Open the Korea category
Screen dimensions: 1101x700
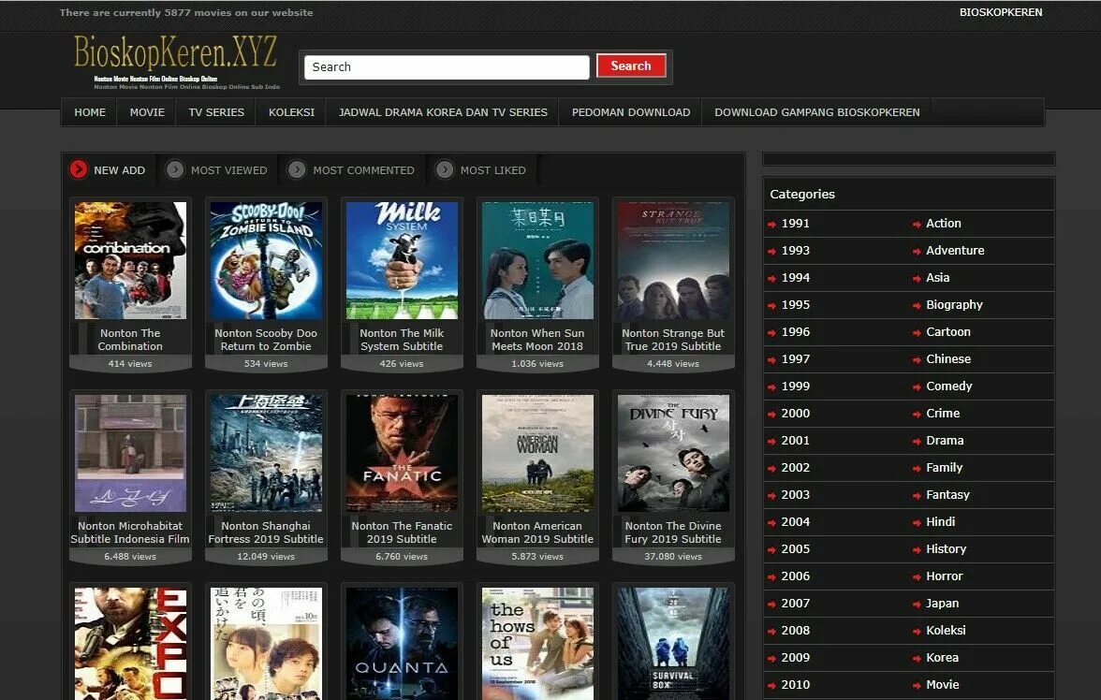[x=942, y=658]
